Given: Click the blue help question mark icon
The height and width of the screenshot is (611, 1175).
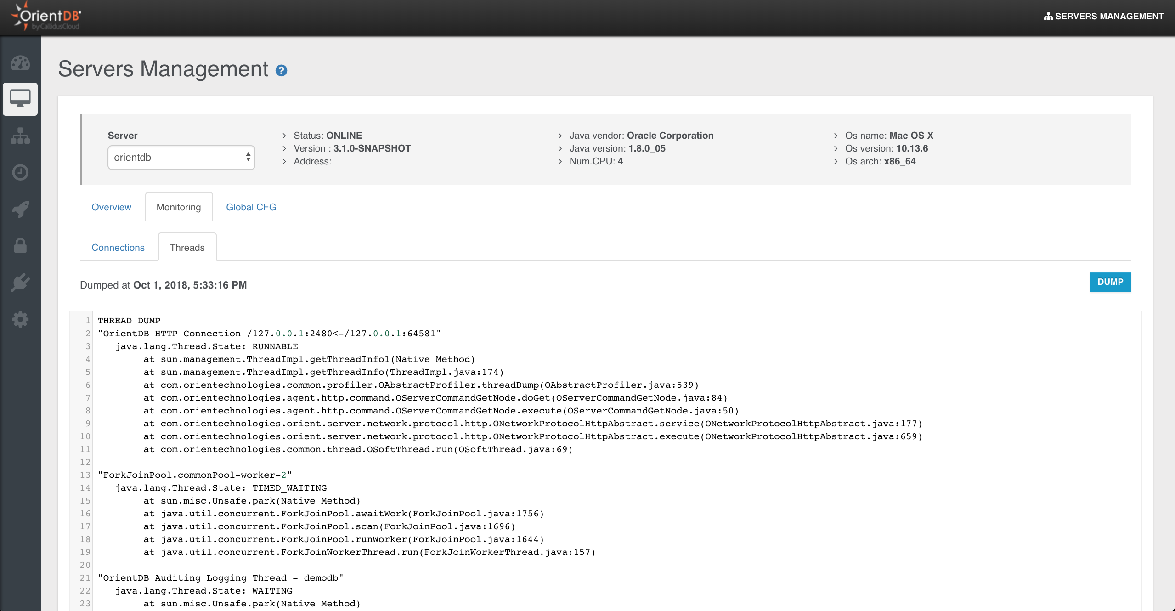Looking at the screenshot, I should 281,71.
